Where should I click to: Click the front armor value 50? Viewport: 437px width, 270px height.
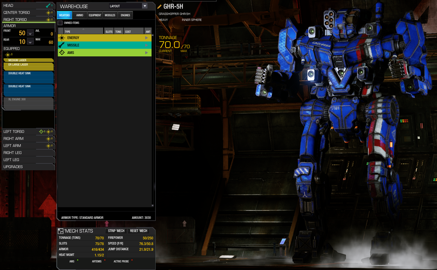point(22,33)
